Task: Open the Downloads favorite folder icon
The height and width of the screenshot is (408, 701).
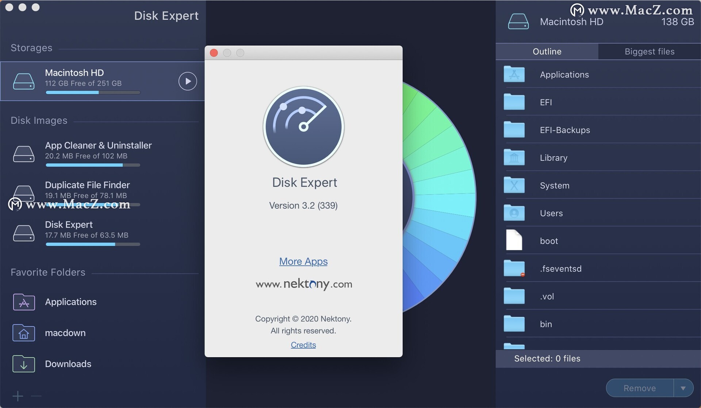Action: 24,364
